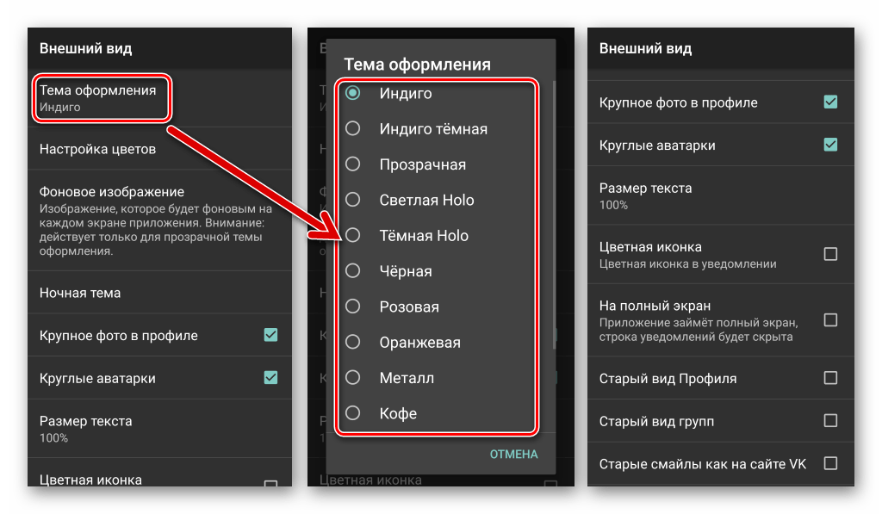Open the Тема оформления setting
This screenshot has width=882, height=514.
click(x=98, y=98)
